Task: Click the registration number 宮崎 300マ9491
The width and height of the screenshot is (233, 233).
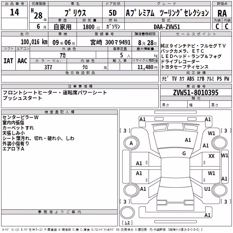Action: 110,42
